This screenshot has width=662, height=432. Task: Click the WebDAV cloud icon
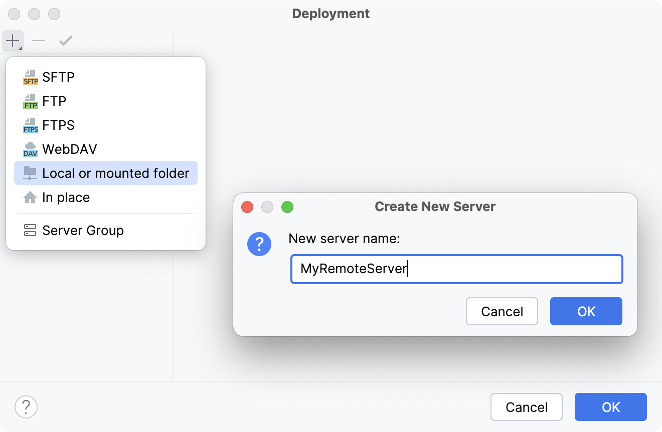(29, 149)
